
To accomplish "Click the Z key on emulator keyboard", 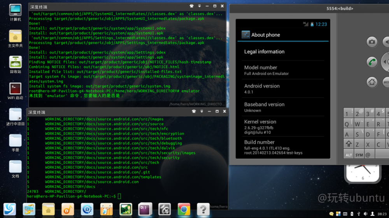I will pos(359,144).
